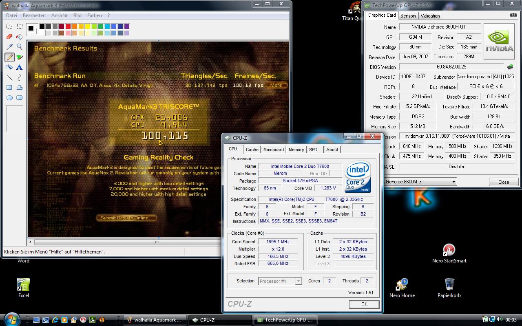Image resolution: width=522 pixels, height=326 pixels.
Task: Launch Media Player from quick launch
Action: point(64,320)
